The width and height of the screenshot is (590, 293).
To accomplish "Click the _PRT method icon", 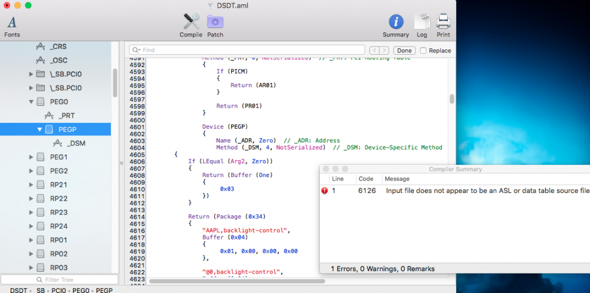I will coord(49,115).
